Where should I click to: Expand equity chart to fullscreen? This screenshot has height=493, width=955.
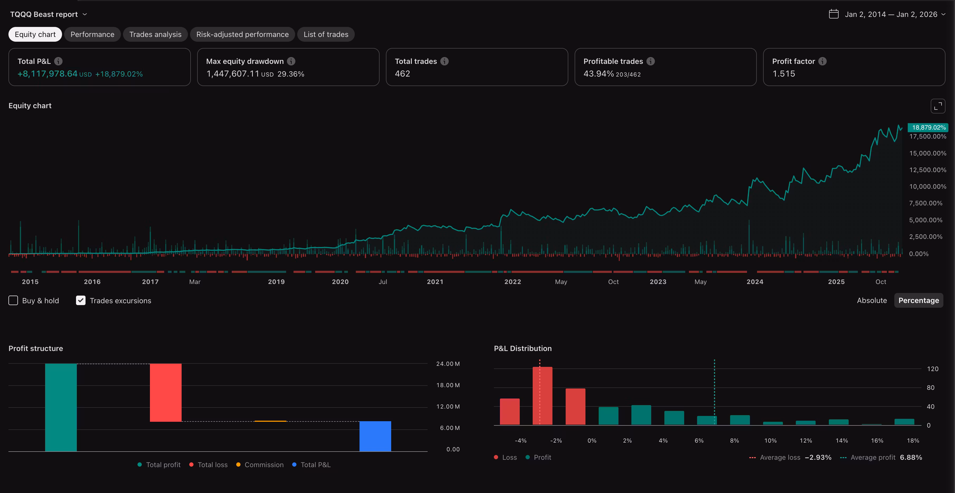938,106
